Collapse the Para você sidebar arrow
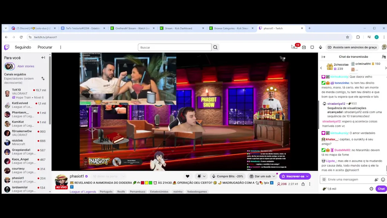 coord(43,58)
